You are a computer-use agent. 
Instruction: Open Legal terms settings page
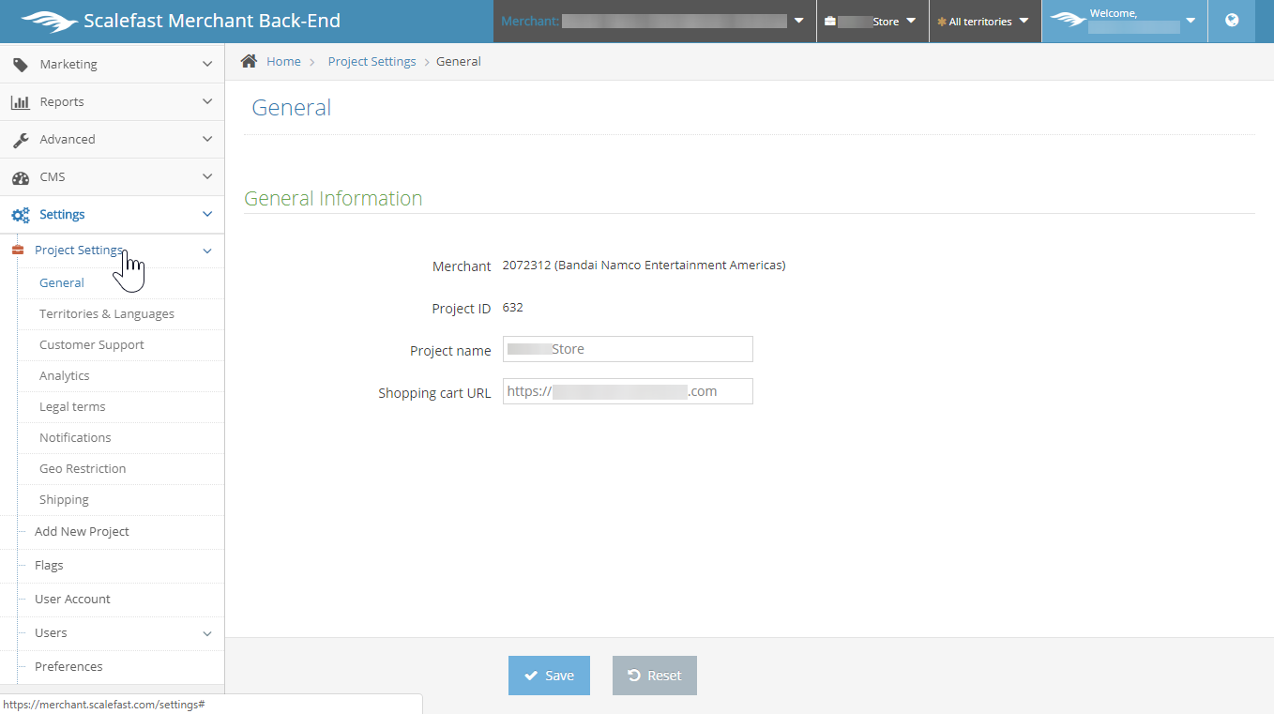72,407
